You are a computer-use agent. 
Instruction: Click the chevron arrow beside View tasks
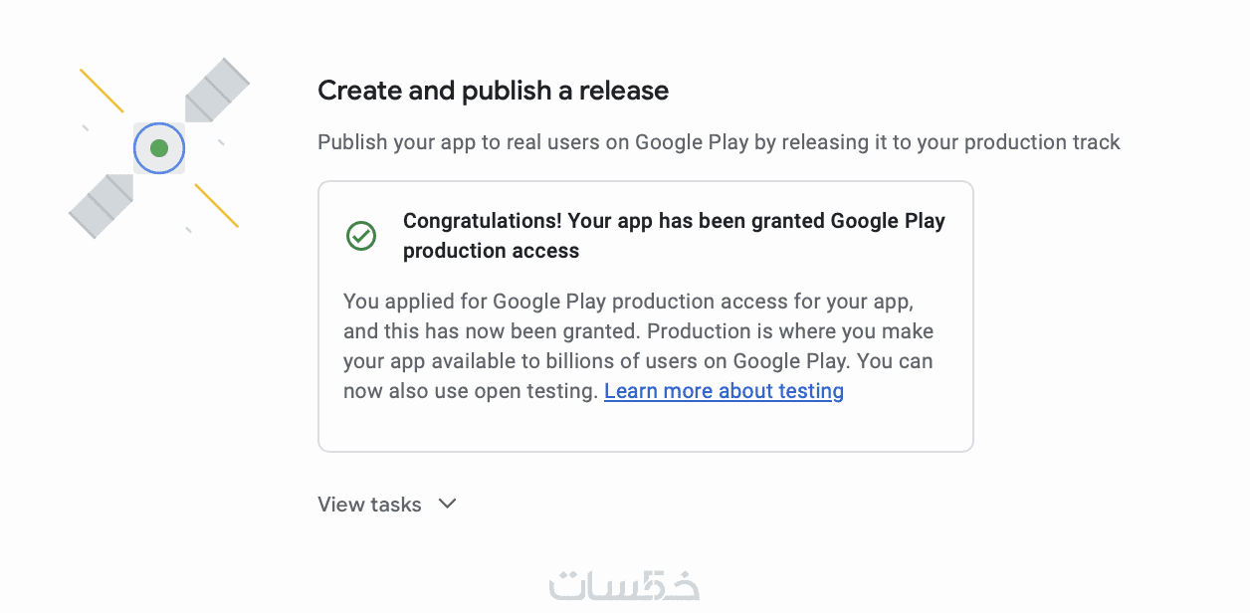point(448,504)
